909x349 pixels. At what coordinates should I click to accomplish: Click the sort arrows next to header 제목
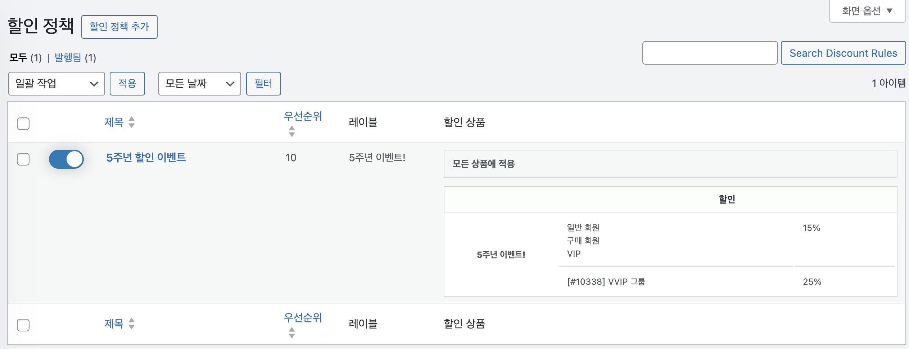point(132,122)
